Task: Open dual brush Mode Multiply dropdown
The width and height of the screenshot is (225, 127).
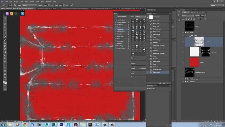Action: click(140, 17)
